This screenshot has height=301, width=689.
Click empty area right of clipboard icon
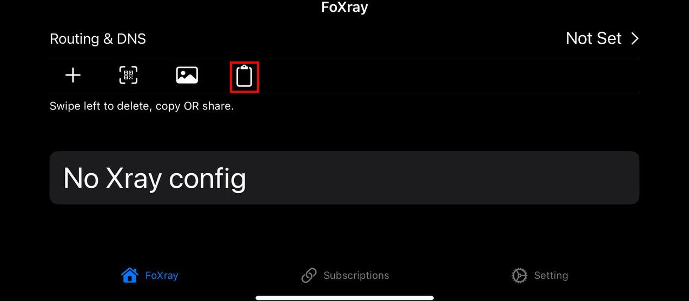point(449,76)
